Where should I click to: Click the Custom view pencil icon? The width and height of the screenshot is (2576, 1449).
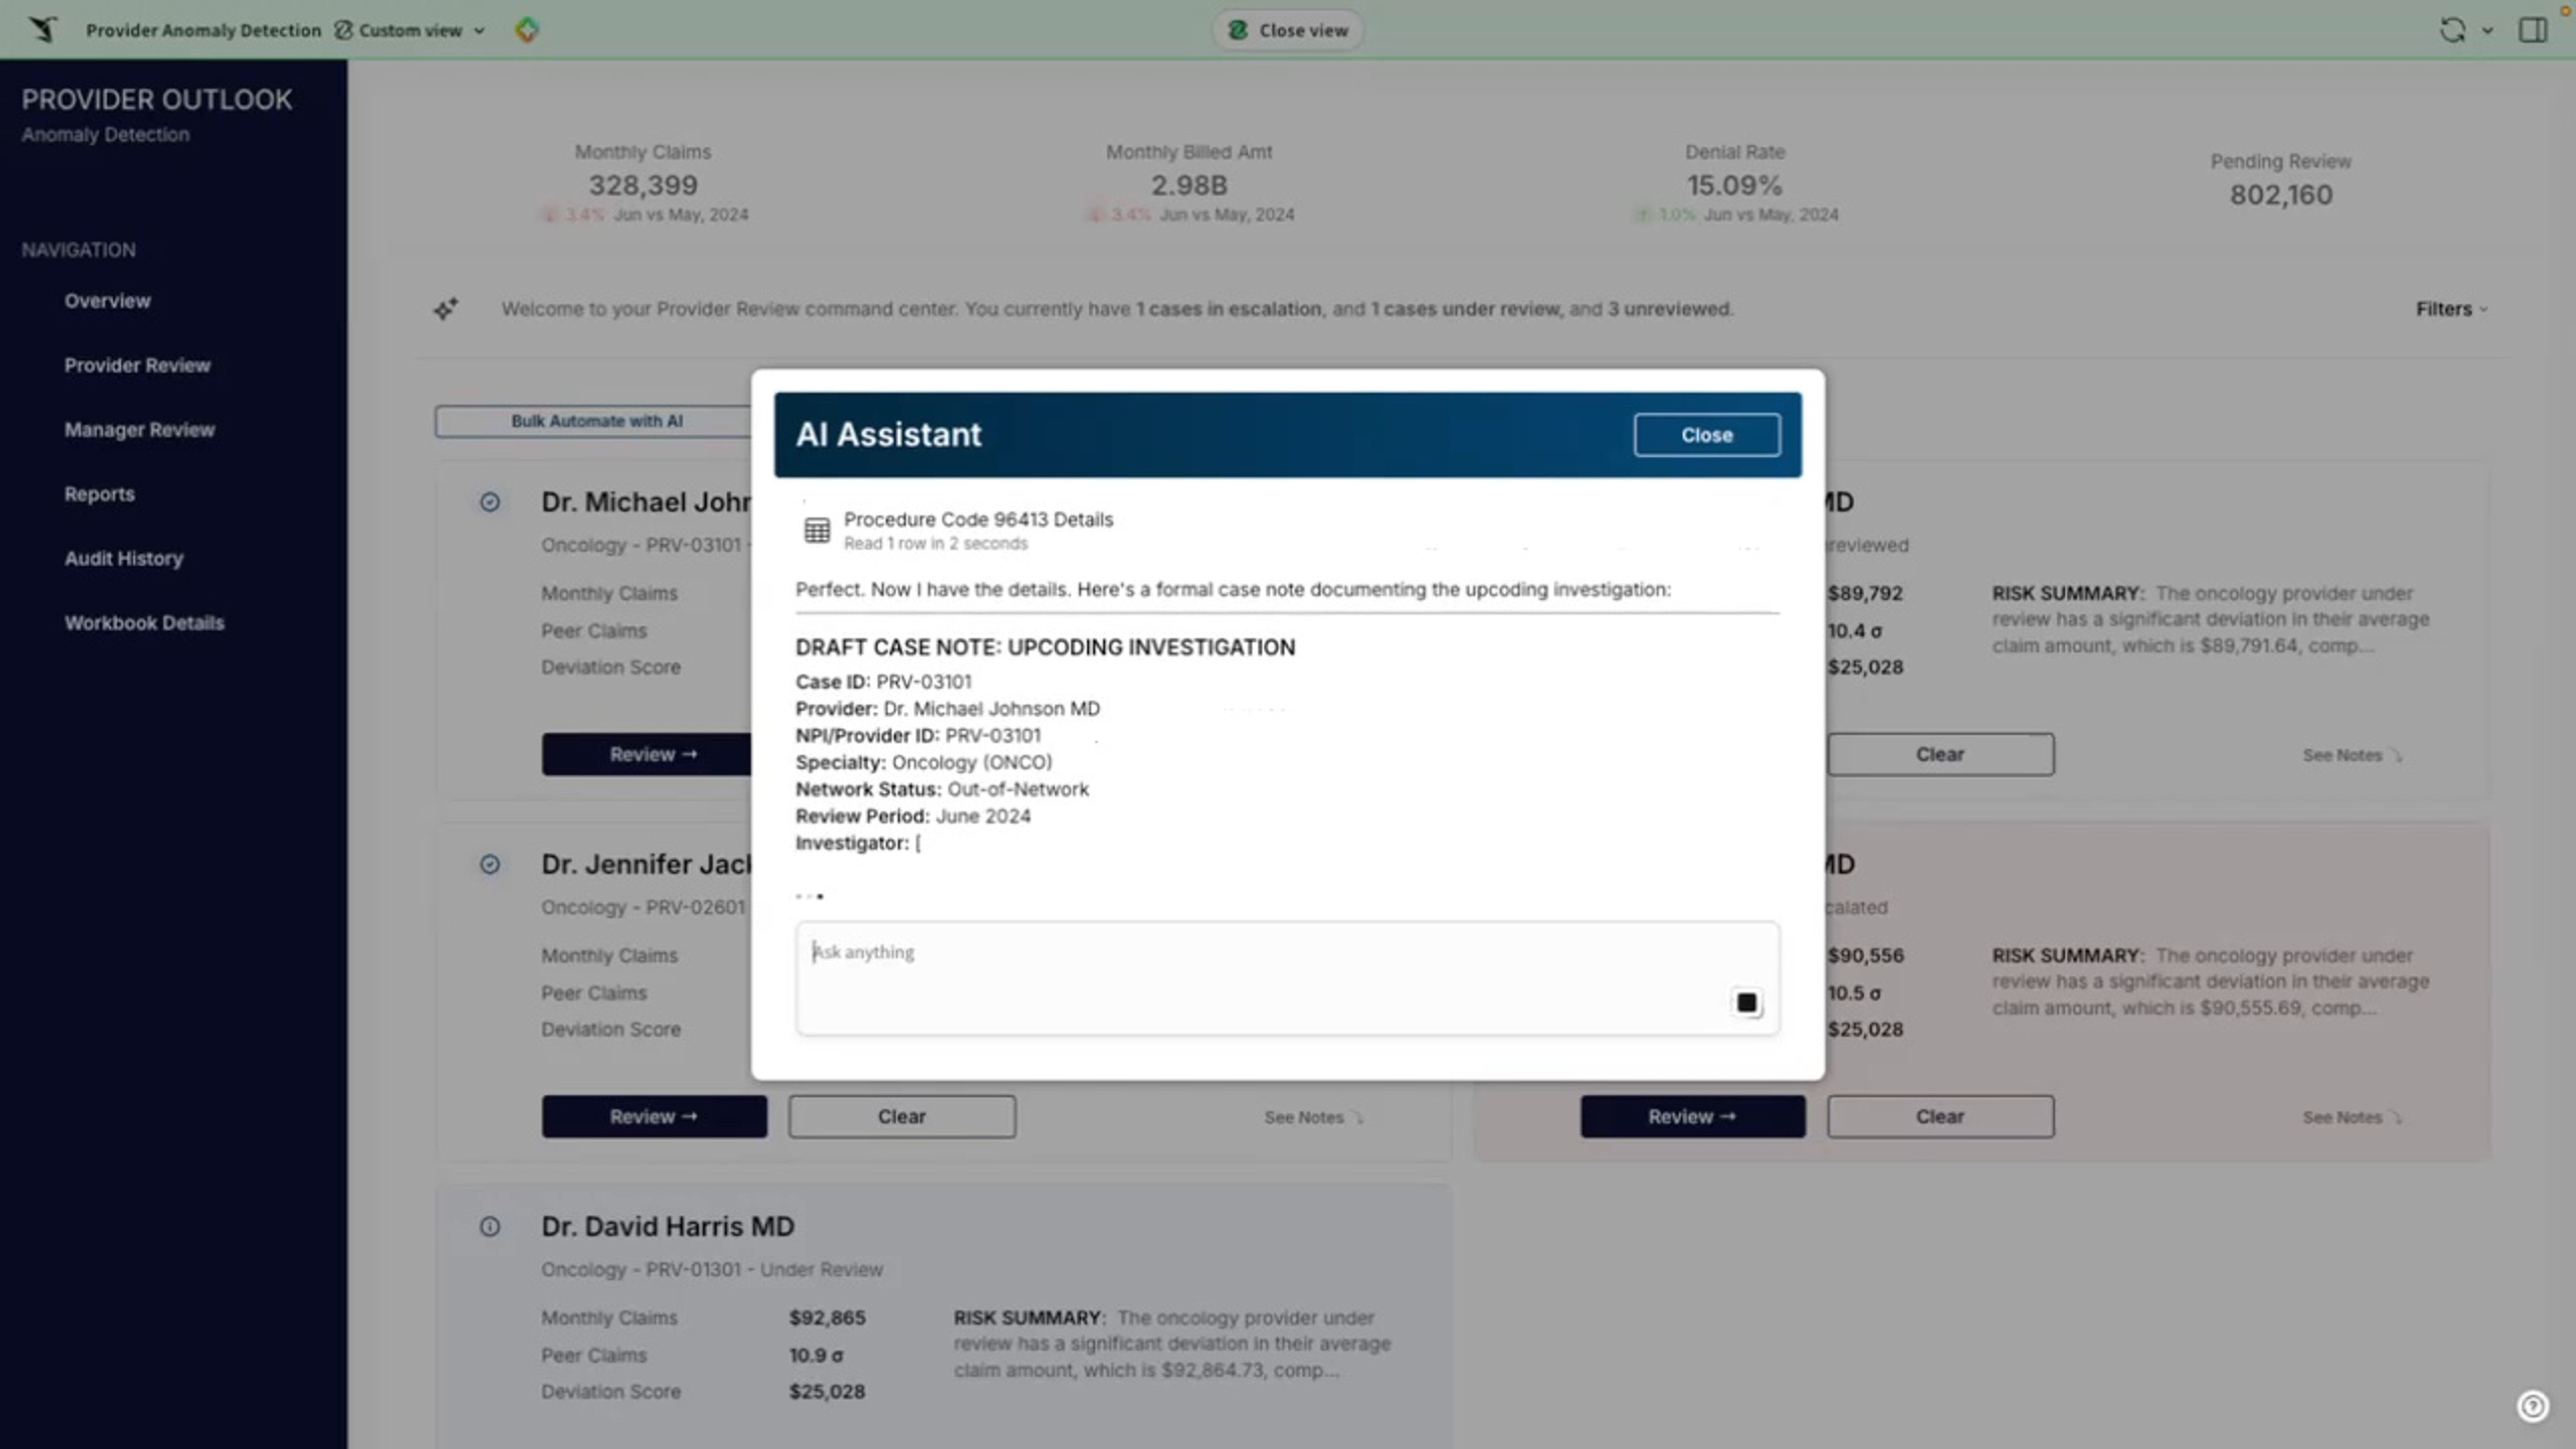tap(343, 30)
